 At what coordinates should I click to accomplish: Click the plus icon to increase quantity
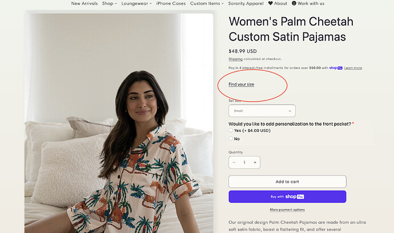click(255, 162)
